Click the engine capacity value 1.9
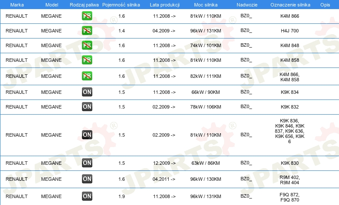 point(122,196)
